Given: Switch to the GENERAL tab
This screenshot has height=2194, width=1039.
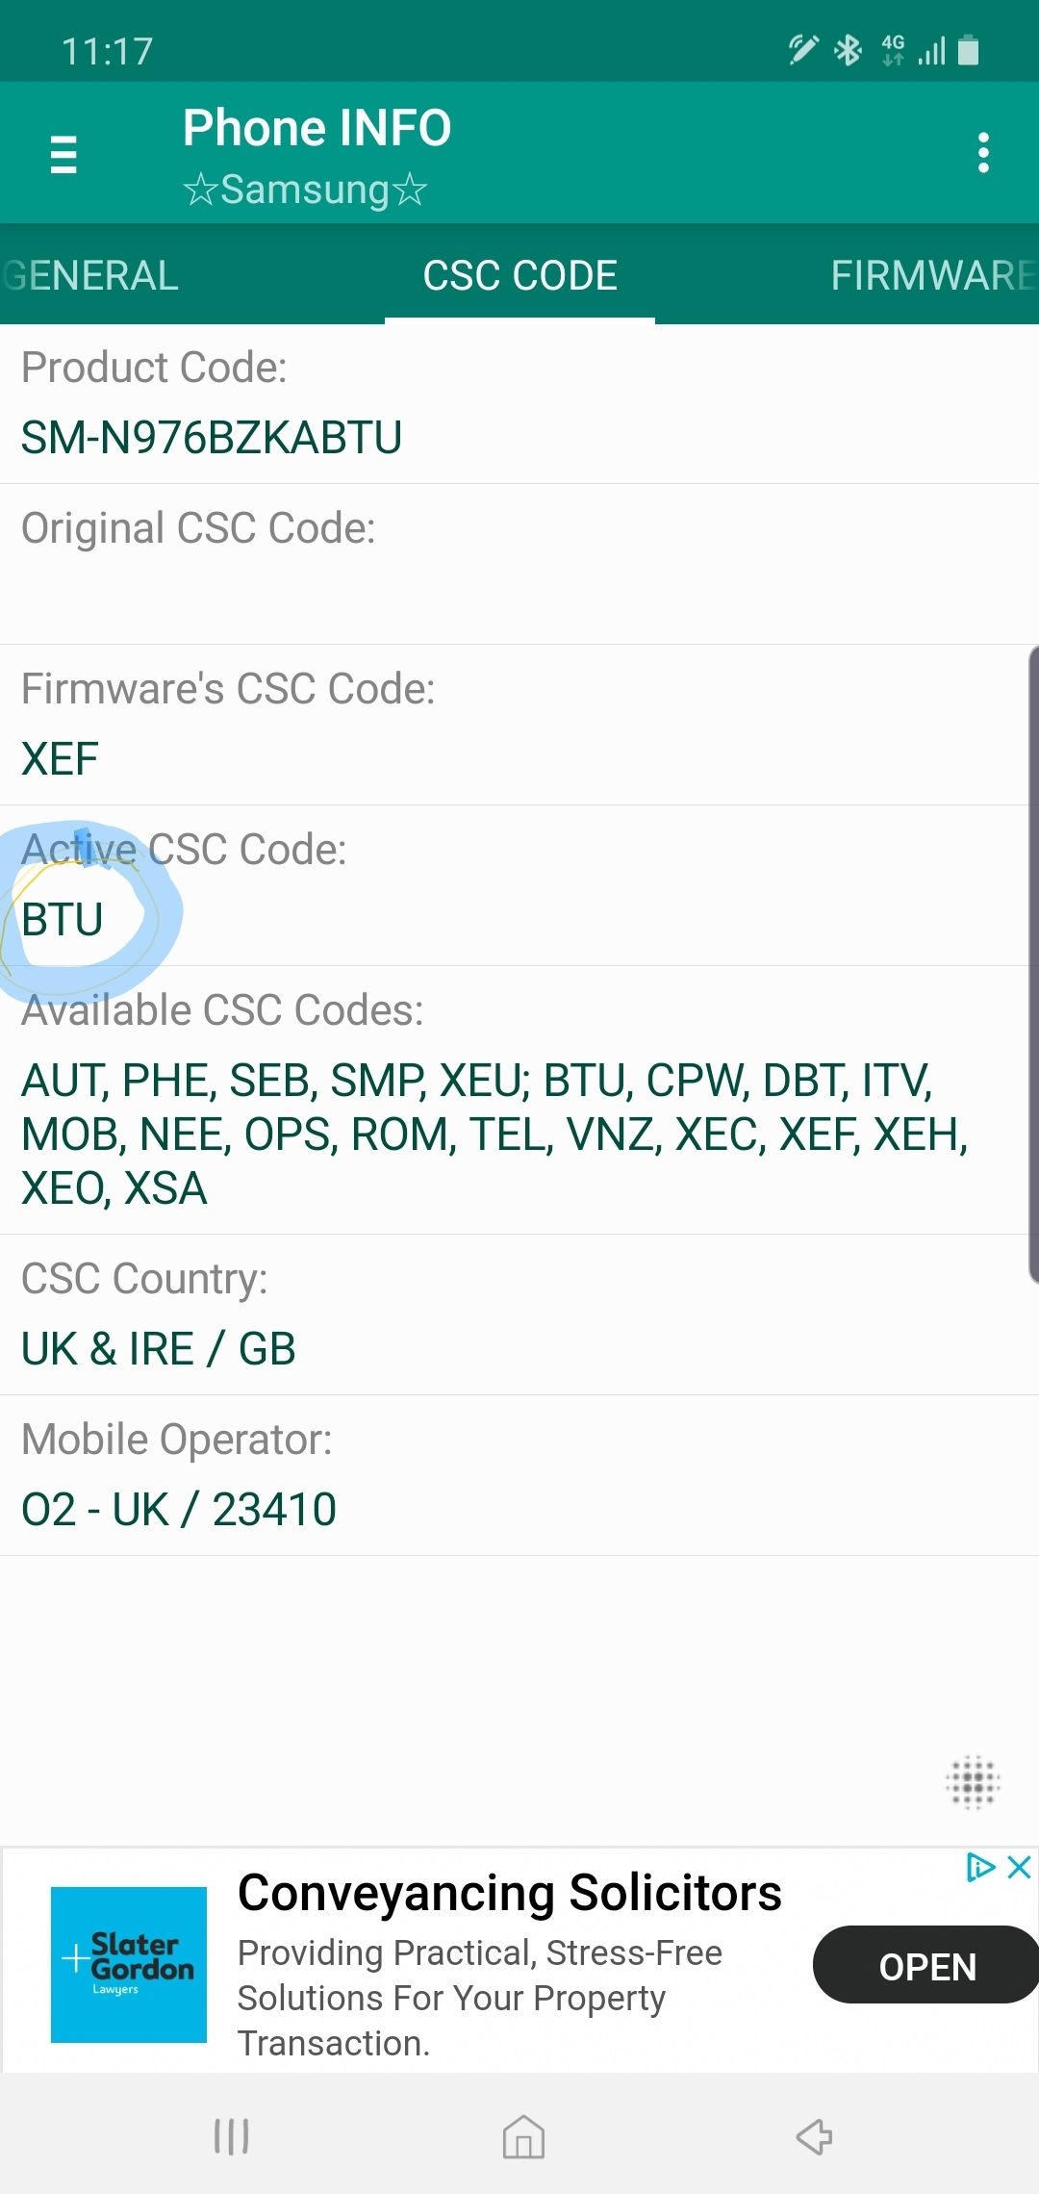Looking at the screenshot, I should point(91,276).
